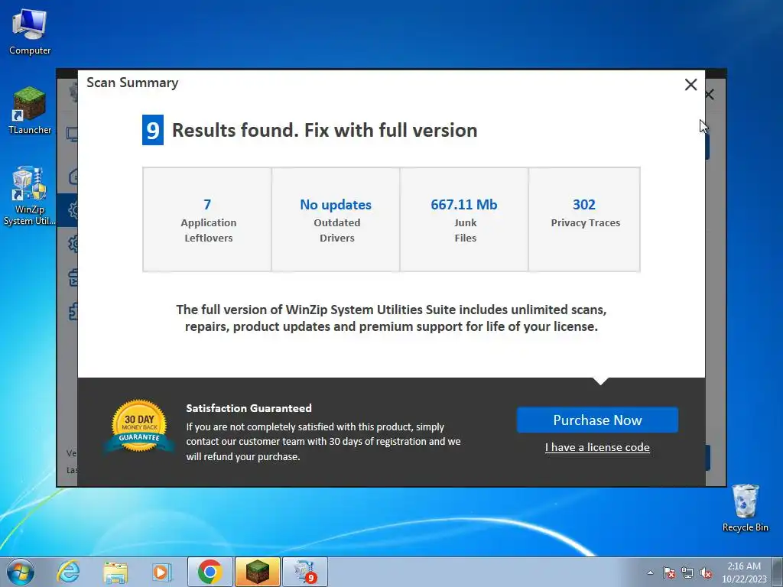This screenshot has height=587, width=783.
Task: Open the Recycle Bin desktop icon
Action: coord(745,508)
